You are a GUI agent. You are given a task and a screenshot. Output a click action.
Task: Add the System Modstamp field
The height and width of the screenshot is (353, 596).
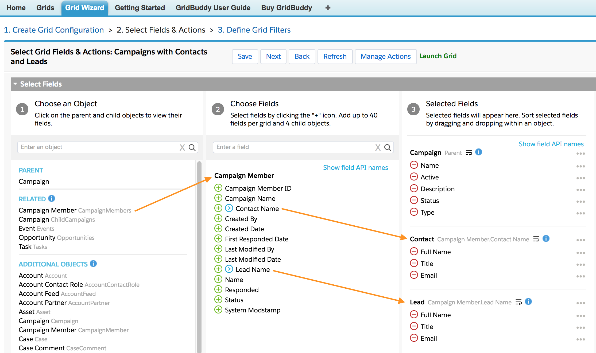point(218,310)
